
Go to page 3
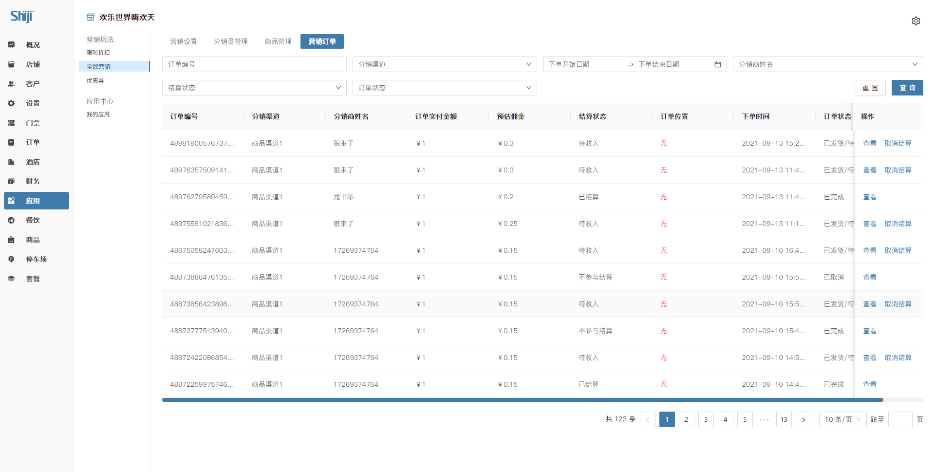point(706,419)
